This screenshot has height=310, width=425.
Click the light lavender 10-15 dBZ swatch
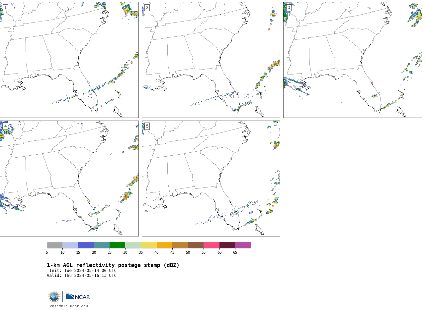70,245
